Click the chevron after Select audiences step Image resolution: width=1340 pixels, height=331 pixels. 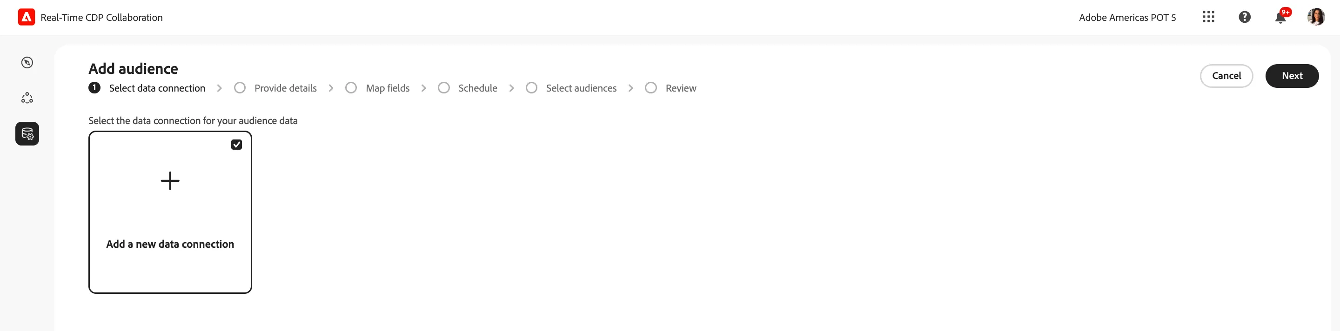pos(630,88)
